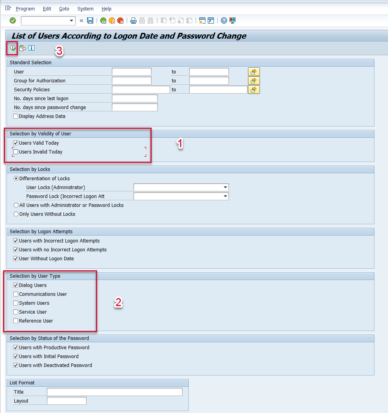Open Help via question mark icon
This screenshot has width=388, height=413.
[x=224, y=20]
